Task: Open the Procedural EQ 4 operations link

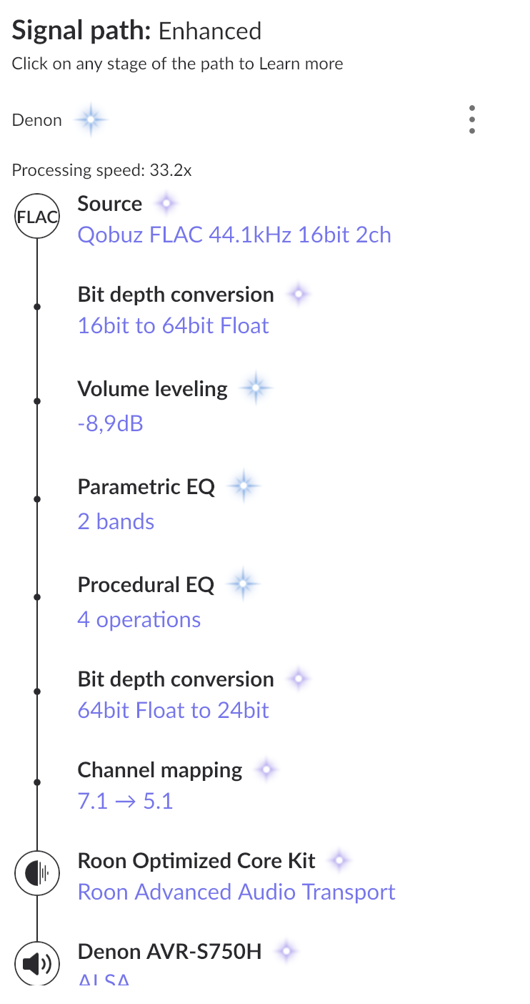Action: coord(139,619)
